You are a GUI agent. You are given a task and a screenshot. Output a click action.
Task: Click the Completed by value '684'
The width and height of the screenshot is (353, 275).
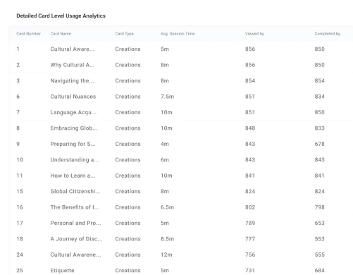(320, 271)
